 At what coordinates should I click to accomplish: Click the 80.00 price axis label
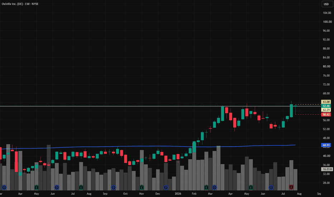pyautogui.click(x=326, y=67)
